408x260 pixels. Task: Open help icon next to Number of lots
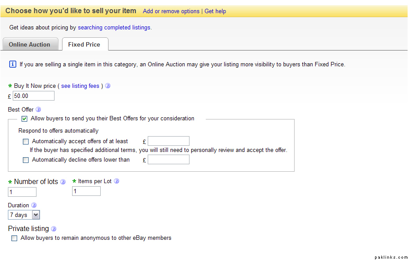[x=63, y=182]
